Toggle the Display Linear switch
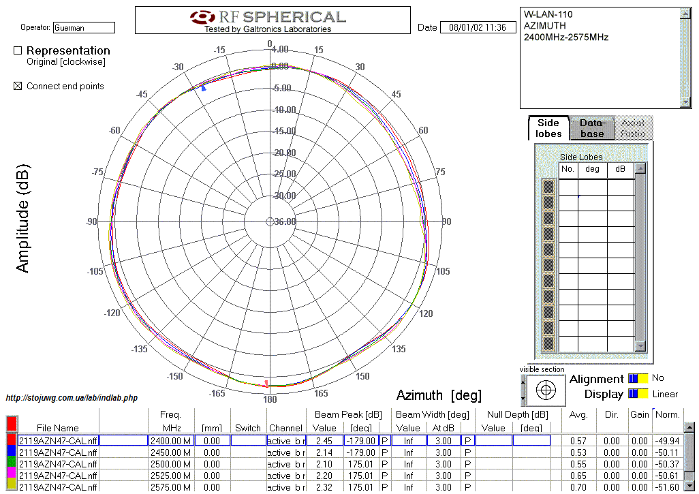699x494 pixels. (x=638, y=394)
